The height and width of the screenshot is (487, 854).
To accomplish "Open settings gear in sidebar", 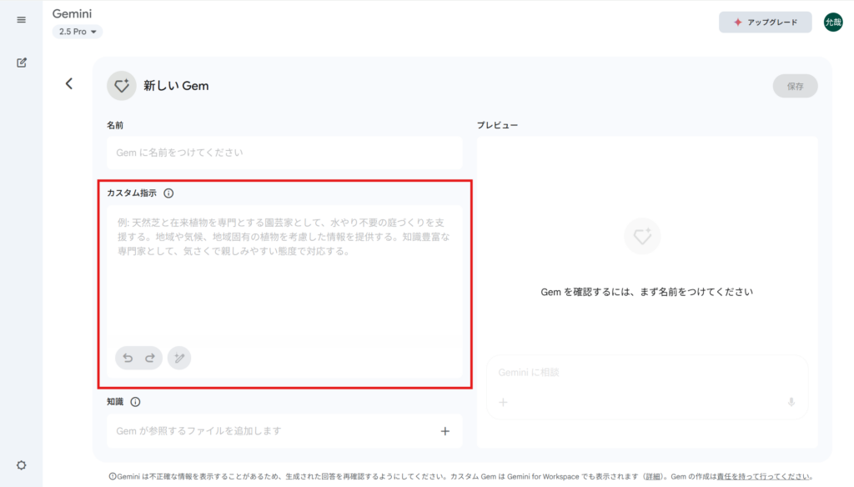I will 21,465.
